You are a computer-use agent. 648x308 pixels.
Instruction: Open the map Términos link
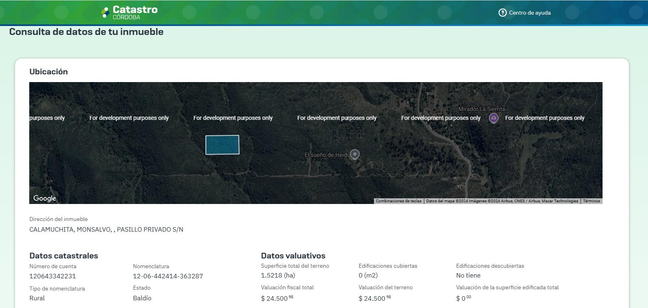click(592, 201)
